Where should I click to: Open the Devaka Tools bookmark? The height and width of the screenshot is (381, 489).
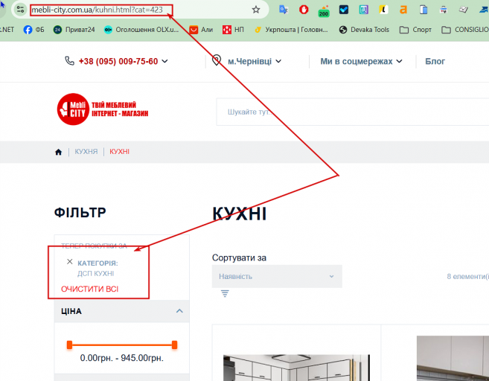pyautogui.click(x=364, y=30)
